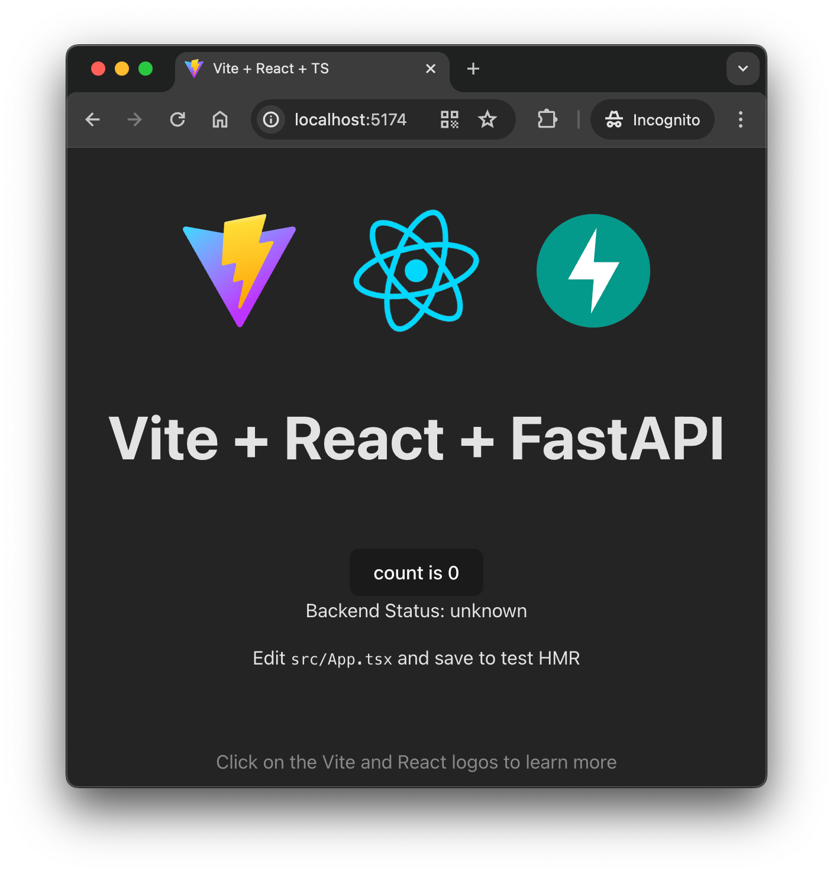Open the React atom logo link
The image size is (833, 875).
416,270
